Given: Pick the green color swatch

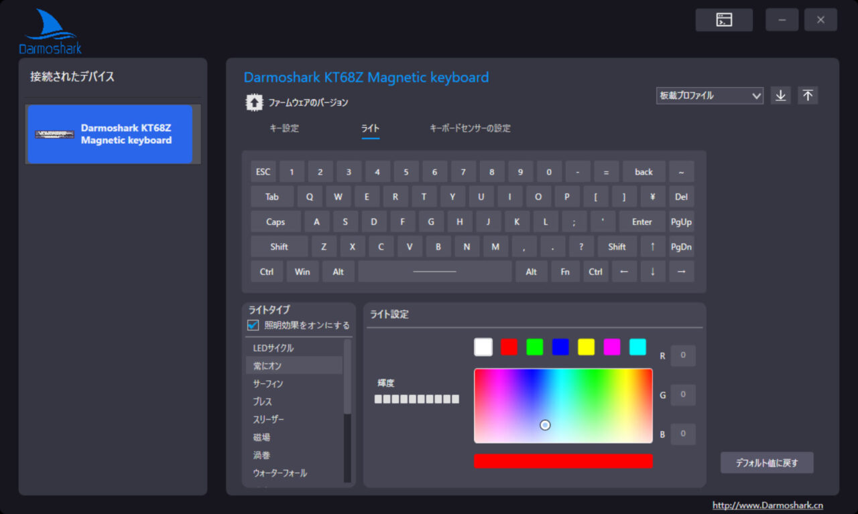Looking at the screenshot, I should (x=535, y=347).
